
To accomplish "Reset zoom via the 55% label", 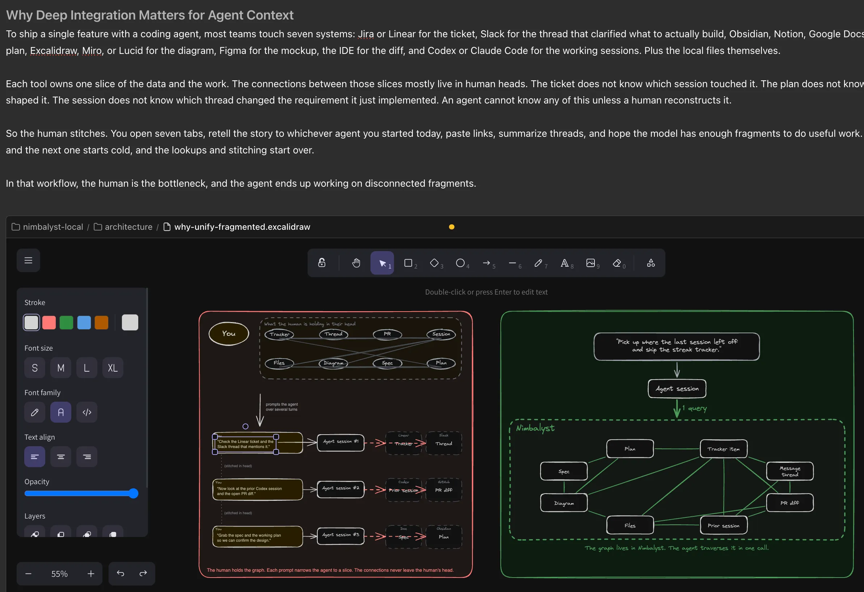I will (x=59, y=574).
